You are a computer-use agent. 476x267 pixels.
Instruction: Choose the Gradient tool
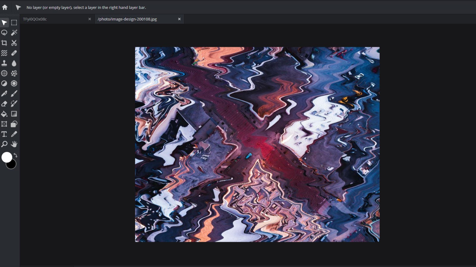[x=14, y=114]
